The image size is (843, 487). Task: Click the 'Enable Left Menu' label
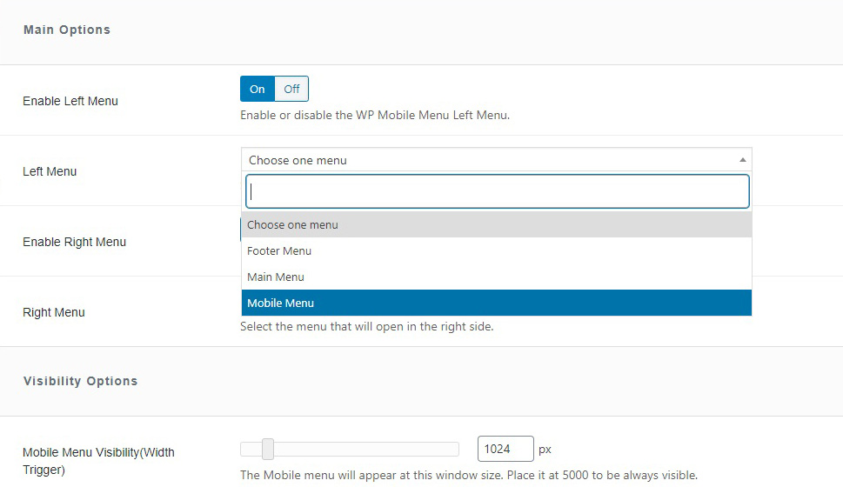click(x=70, y=101)
